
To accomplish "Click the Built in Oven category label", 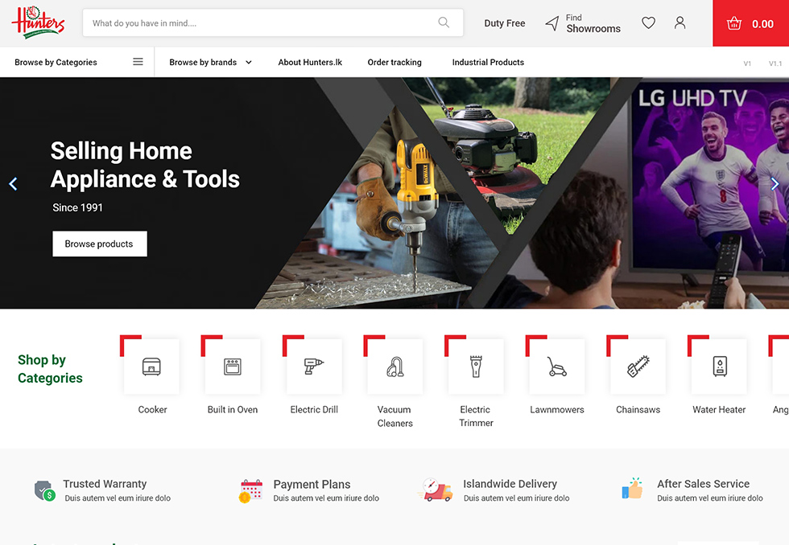I will coord(233,409).
